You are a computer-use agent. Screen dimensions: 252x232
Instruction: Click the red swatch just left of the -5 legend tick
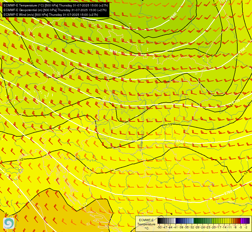click(240, 221)
